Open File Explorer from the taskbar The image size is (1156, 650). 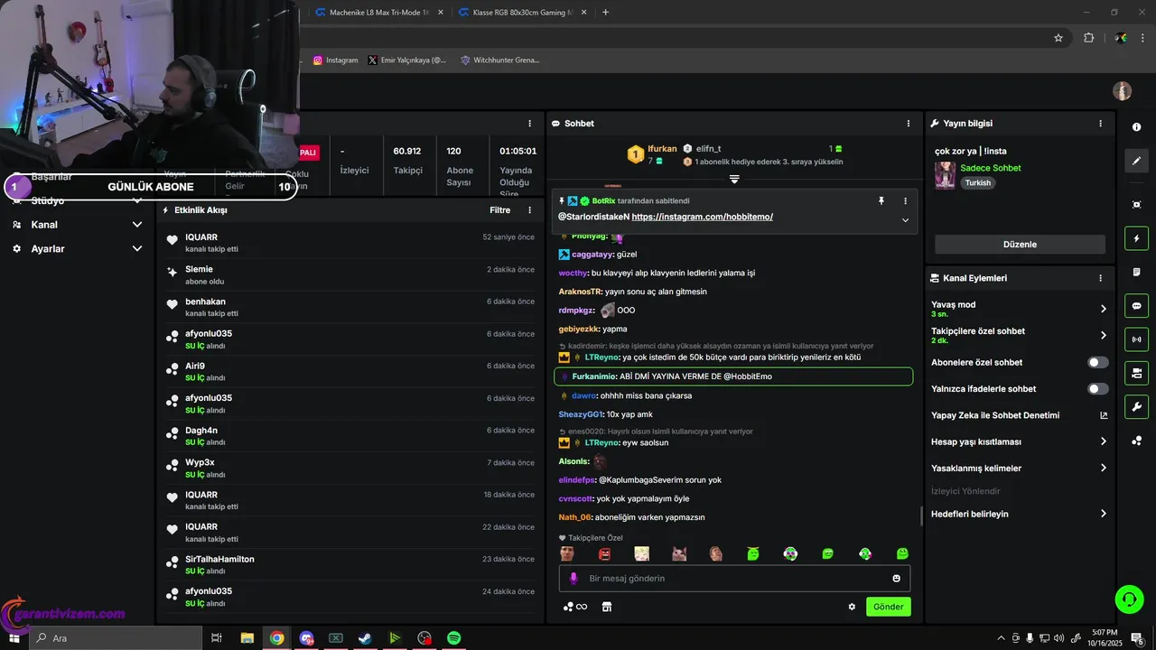(x=247, y=638)
